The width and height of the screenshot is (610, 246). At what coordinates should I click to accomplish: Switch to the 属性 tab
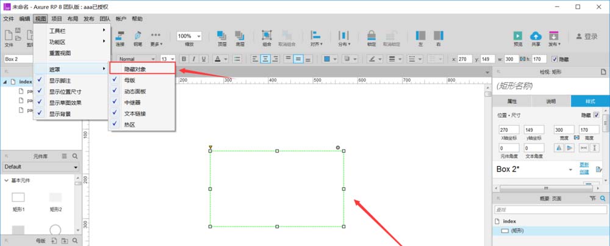pyautogui.click(x=512, y=101)
